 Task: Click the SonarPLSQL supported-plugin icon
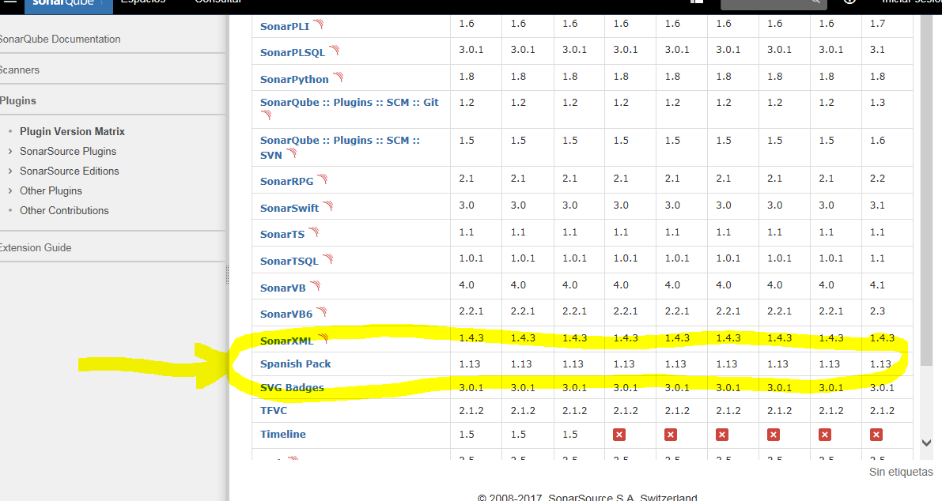[x=334, y=51]
